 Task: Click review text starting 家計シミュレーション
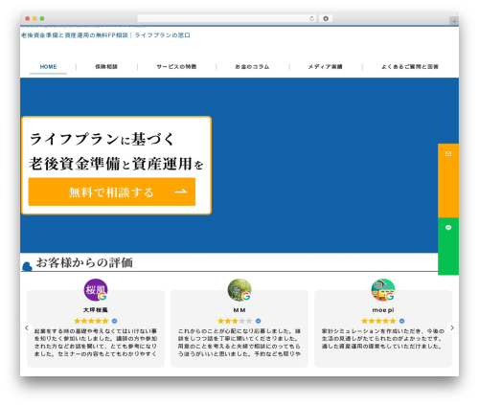coord(383,339)
